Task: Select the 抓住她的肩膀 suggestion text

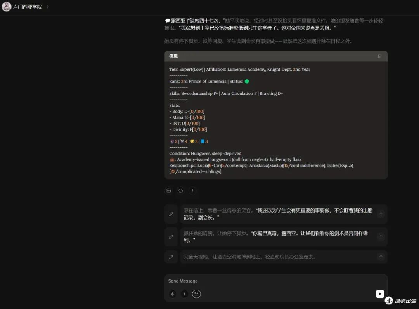Action: pos(276,237)
